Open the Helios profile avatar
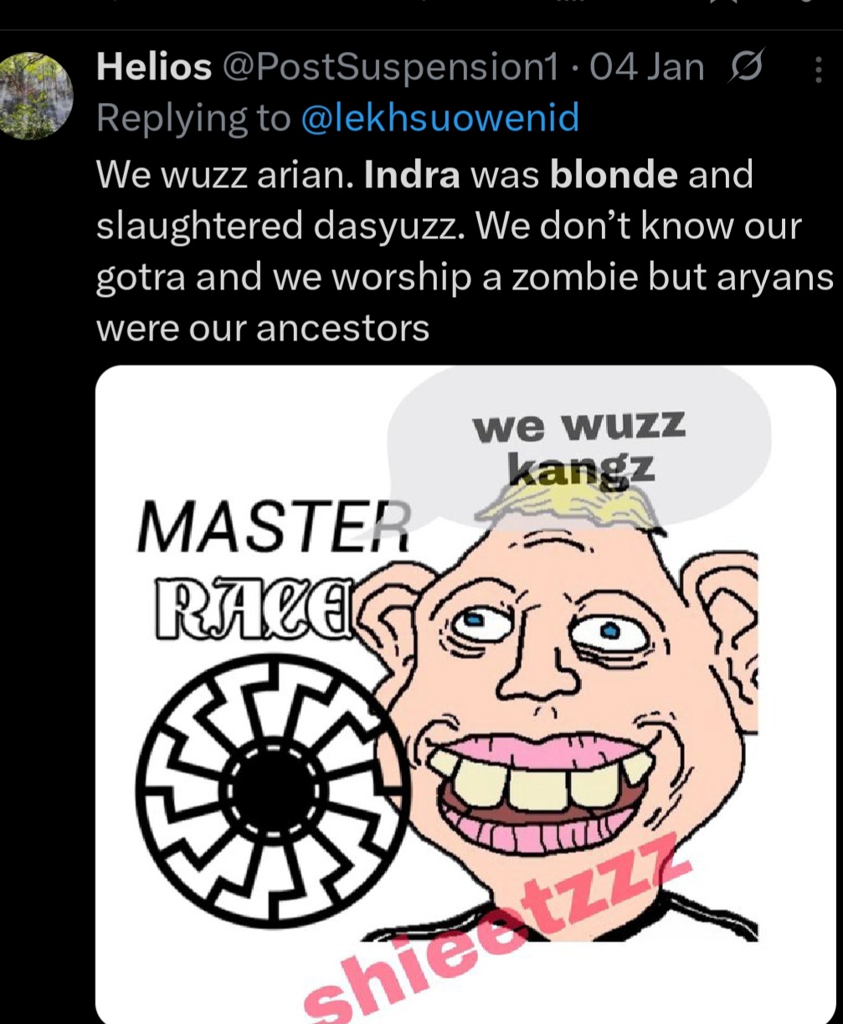Image resolution: width=843 pixels, height=1024 pixels. click(x=36, y=95)
